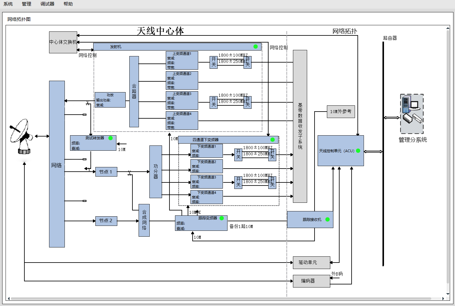Image resolution: width=455 pixels, height=306 pixels.
Task: Toggle right 开关 after 上变频道道1 output
Action: pyautogui.click(x=248, y=62)
